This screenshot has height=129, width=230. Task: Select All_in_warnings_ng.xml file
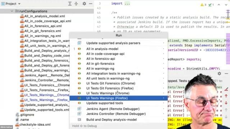pos(42,36)
